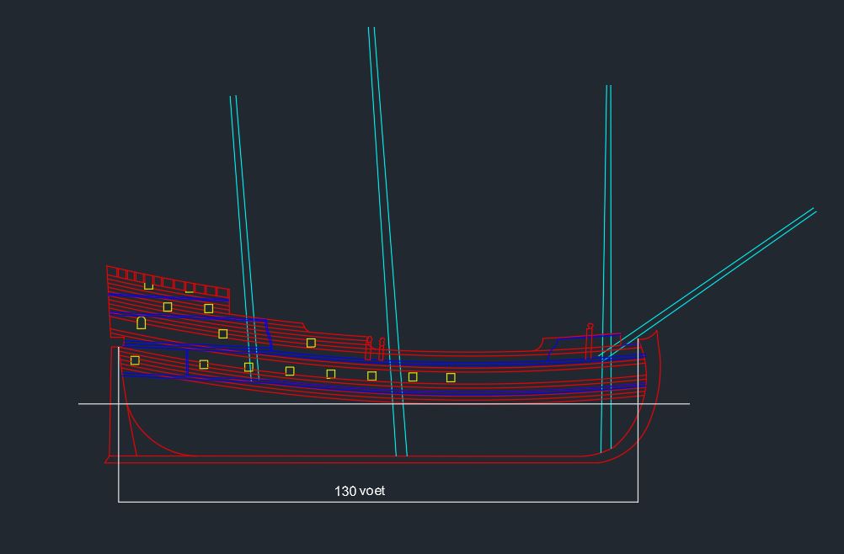Select the arched yellow door on stern
844x554 pixels.
[x=141, y=322]
